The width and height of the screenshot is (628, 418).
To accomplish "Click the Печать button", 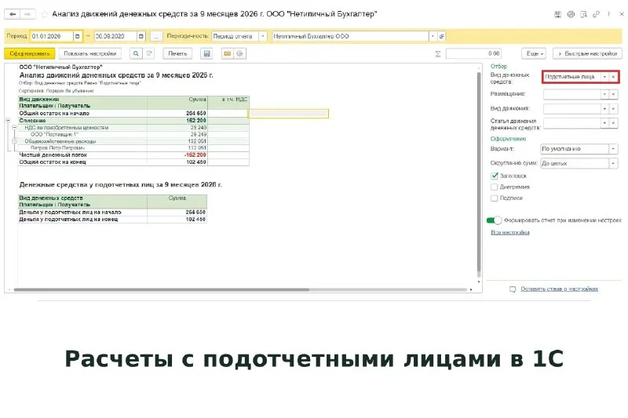I will click(x=177, y=53).
